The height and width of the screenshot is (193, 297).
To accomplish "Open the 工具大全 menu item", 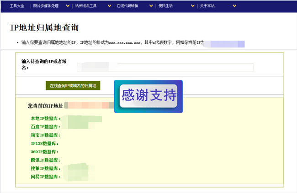I will 17,6.
